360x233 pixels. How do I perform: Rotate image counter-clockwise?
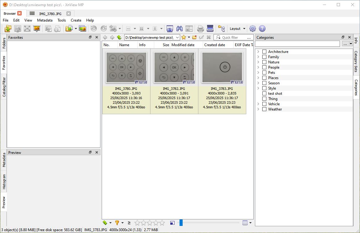tap(94, 29)
